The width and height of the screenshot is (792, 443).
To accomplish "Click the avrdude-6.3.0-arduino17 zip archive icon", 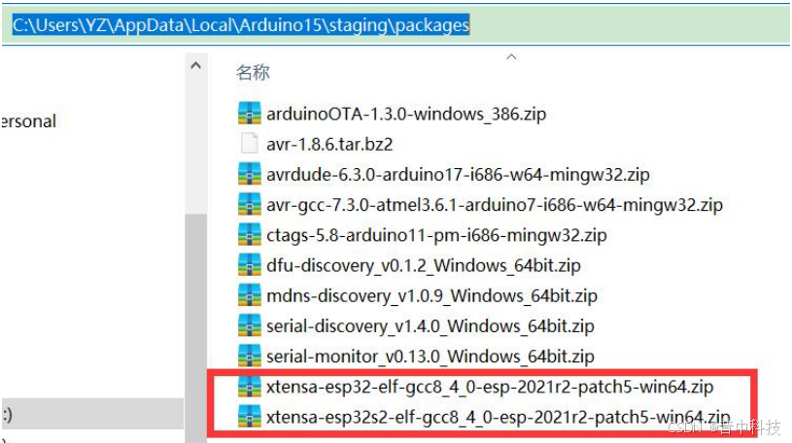I will point(249,174).
